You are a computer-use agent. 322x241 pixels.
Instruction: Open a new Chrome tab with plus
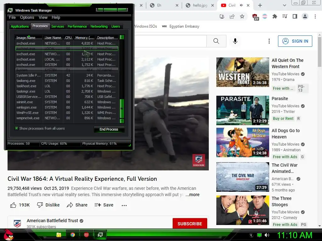pos(260,5)
